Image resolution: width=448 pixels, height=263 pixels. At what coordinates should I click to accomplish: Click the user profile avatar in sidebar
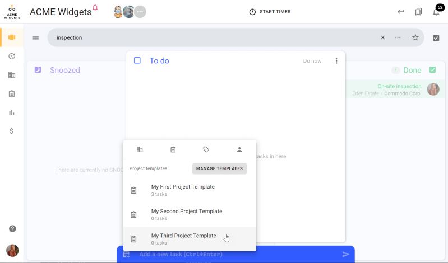point(12,251)
